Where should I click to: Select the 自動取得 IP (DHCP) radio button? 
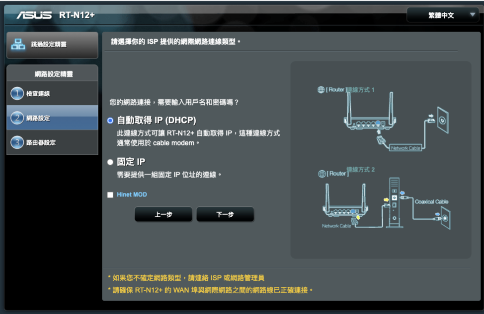[x=110, y=121]
